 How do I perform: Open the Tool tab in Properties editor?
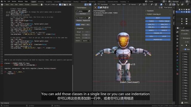click(177, 32)
